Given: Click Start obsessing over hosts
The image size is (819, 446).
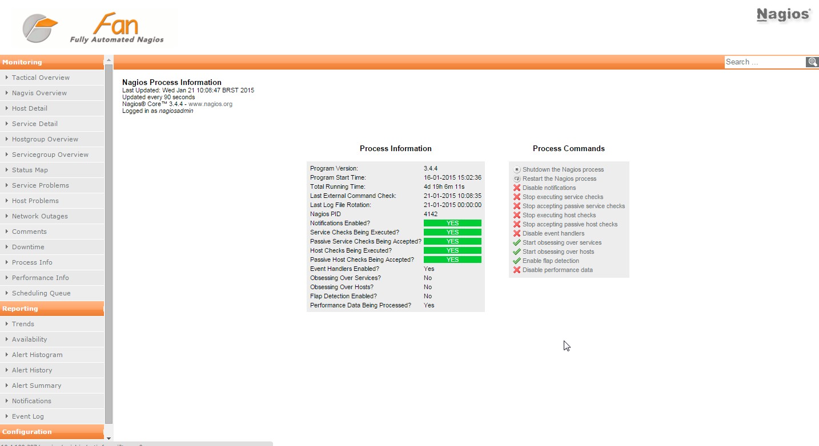Looking at the screenshot, I should click(558, 252).
